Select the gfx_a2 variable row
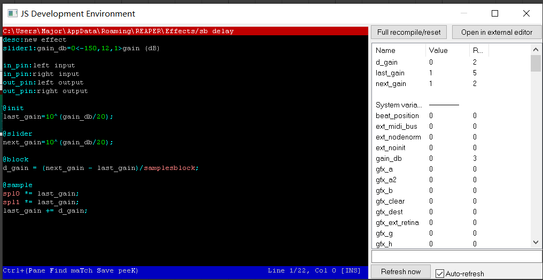Image resolution: width=543 pixels, height=280 pixels. pos(451,180)
